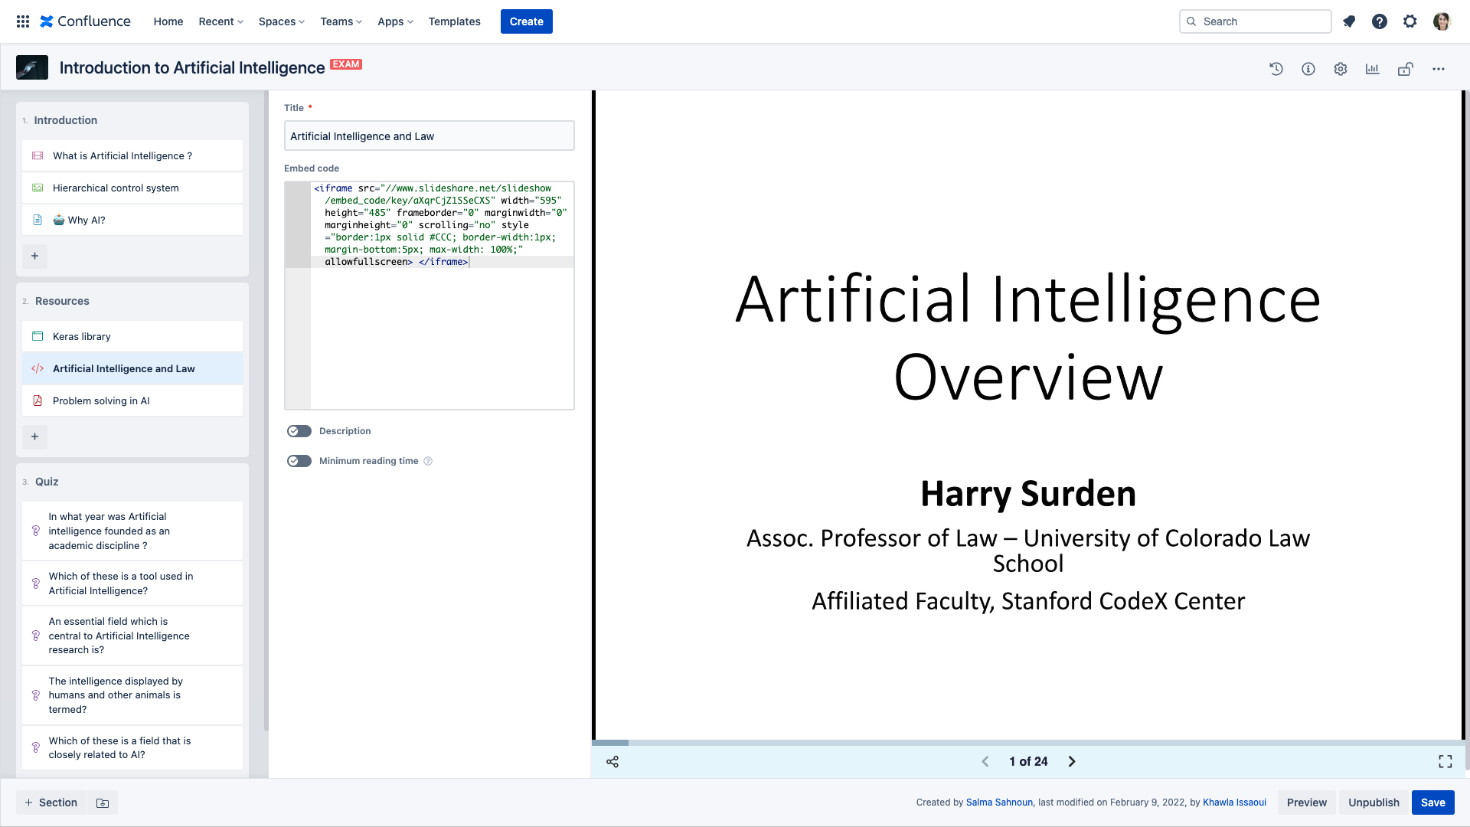This screenshot has width=1470, height=827.
Task: Open the Spaces dropdown
Action: coord(281,21)
